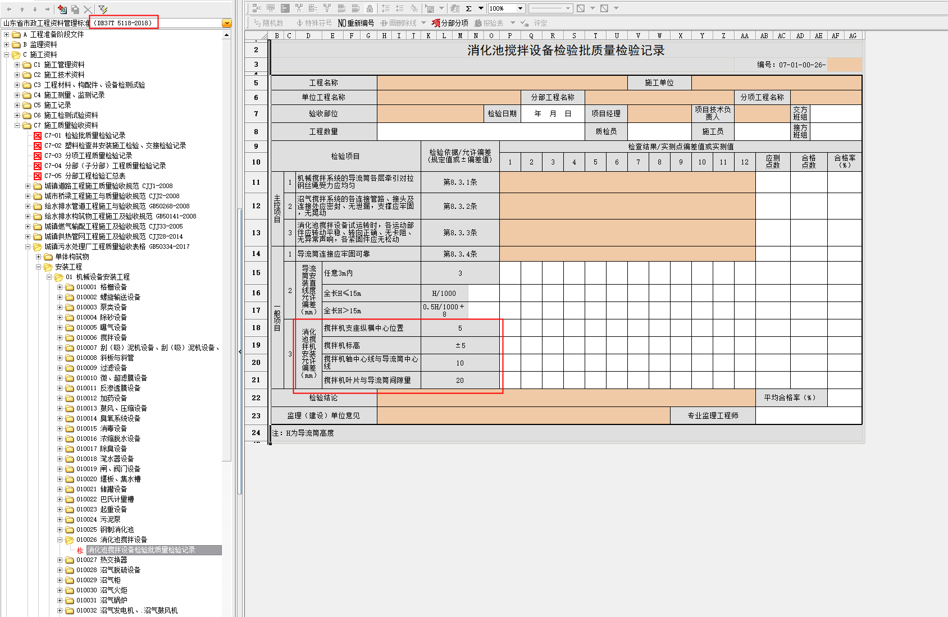Click the tree scrollbar up arrow

click(227, 35)
